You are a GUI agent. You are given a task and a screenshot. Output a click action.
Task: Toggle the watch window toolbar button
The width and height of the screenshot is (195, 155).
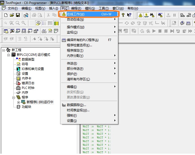click(x=18, y=31)
